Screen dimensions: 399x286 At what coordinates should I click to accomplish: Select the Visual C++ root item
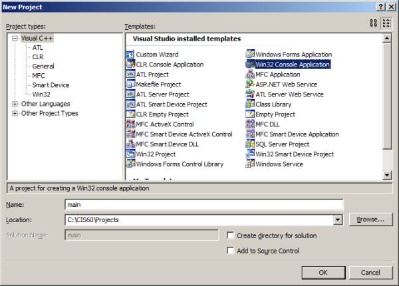(37, 39)
